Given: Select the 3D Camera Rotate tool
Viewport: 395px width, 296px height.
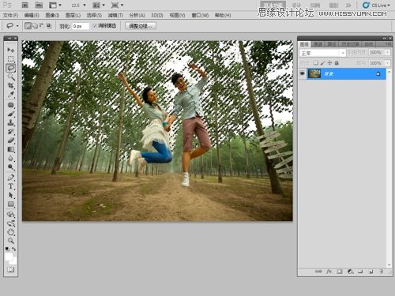Looking at the screenshot, I should coord(10,223).
